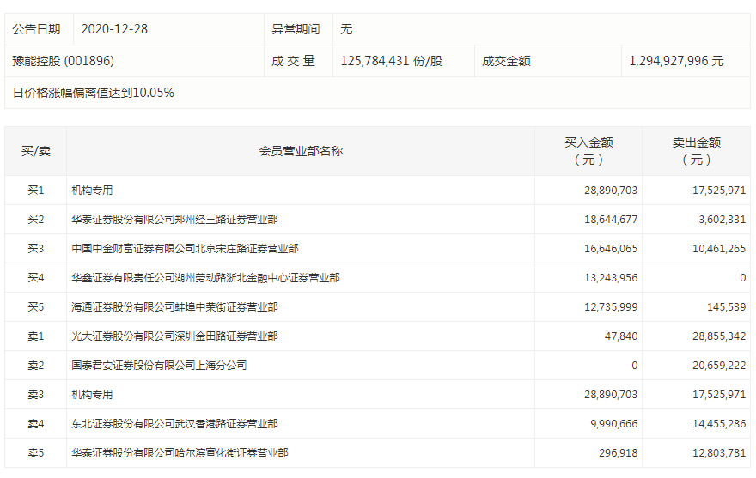Screen dimensions: 756x478
Task: Select the 公告日期 label cell
Action: click(x=39, y=29)
